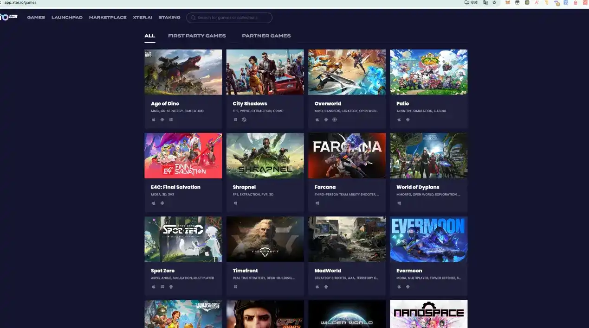
Task: Click the search games or collections field
Action: click(x=232, y=18)
